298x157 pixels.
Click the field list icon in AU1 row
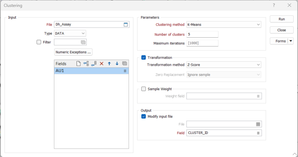pyautogui.click(x=125, y=71)
